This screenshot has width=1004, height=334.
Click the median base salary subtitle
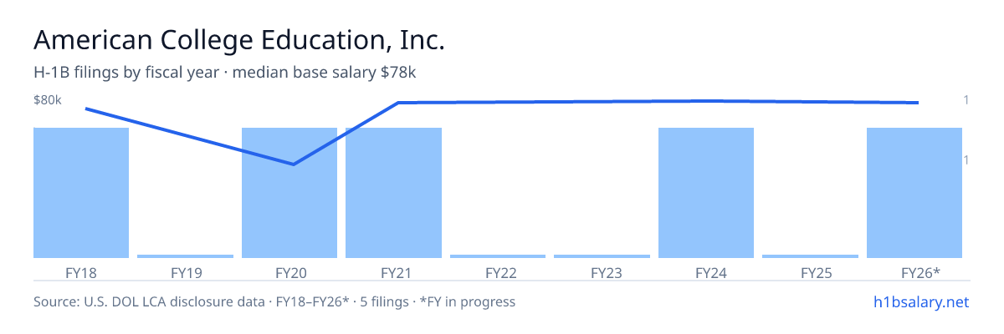[x=225, y=73]
